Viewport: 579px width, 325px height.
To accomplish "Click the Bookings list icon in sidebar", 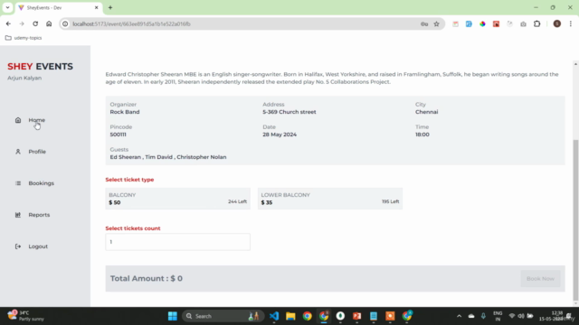I will pos(18,183).
